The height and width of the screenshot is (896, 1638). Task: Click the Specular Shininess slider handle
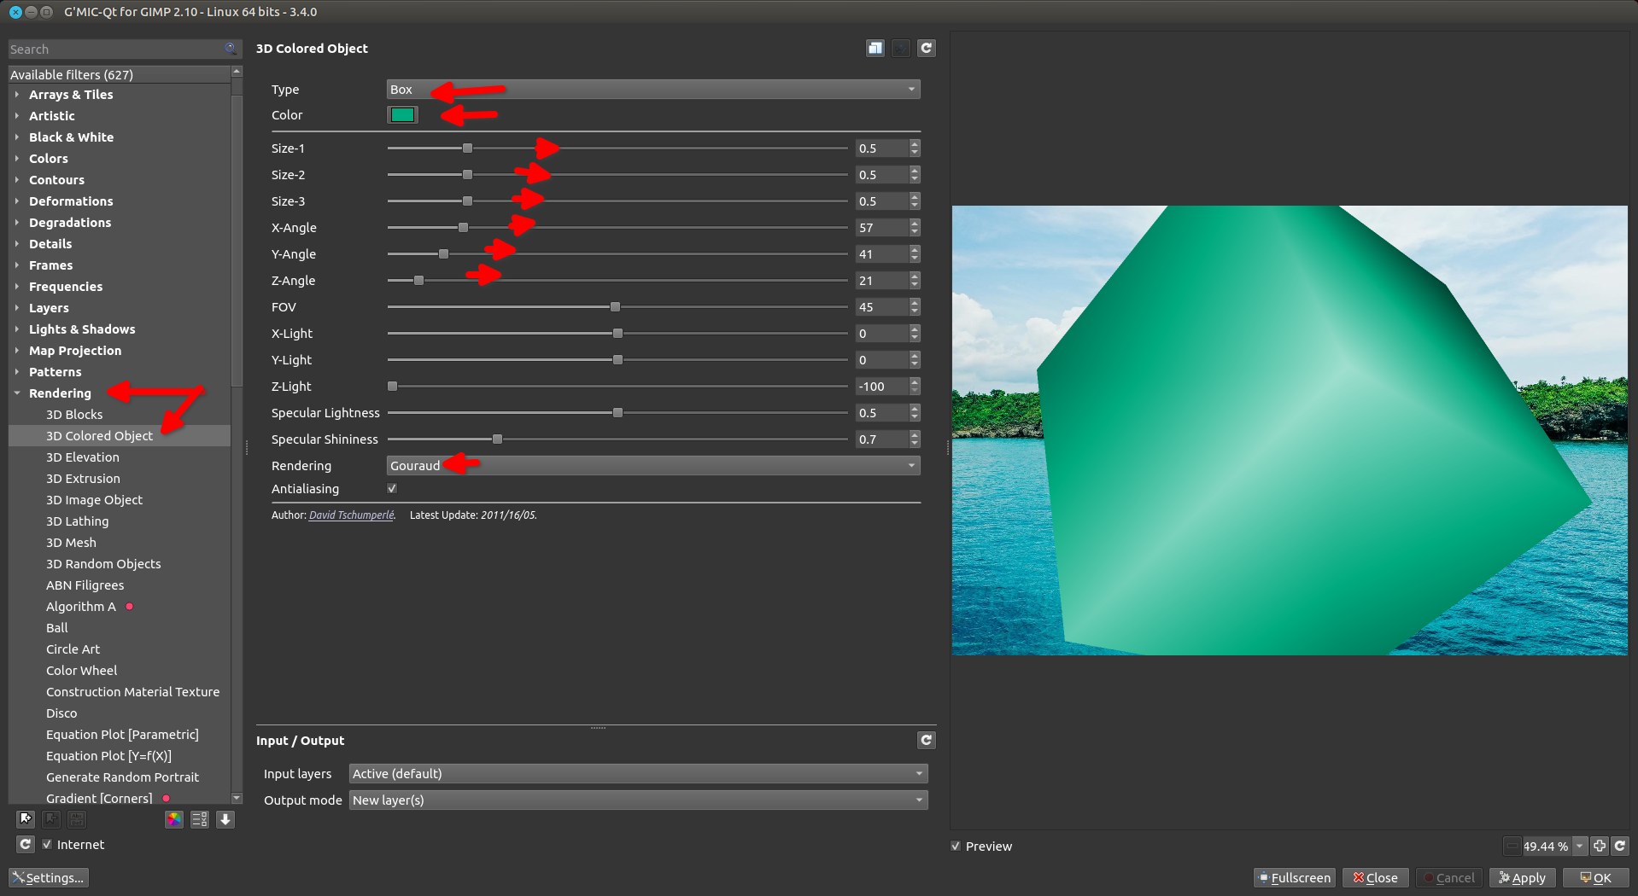pyautogui.click(x=497, y=439)
